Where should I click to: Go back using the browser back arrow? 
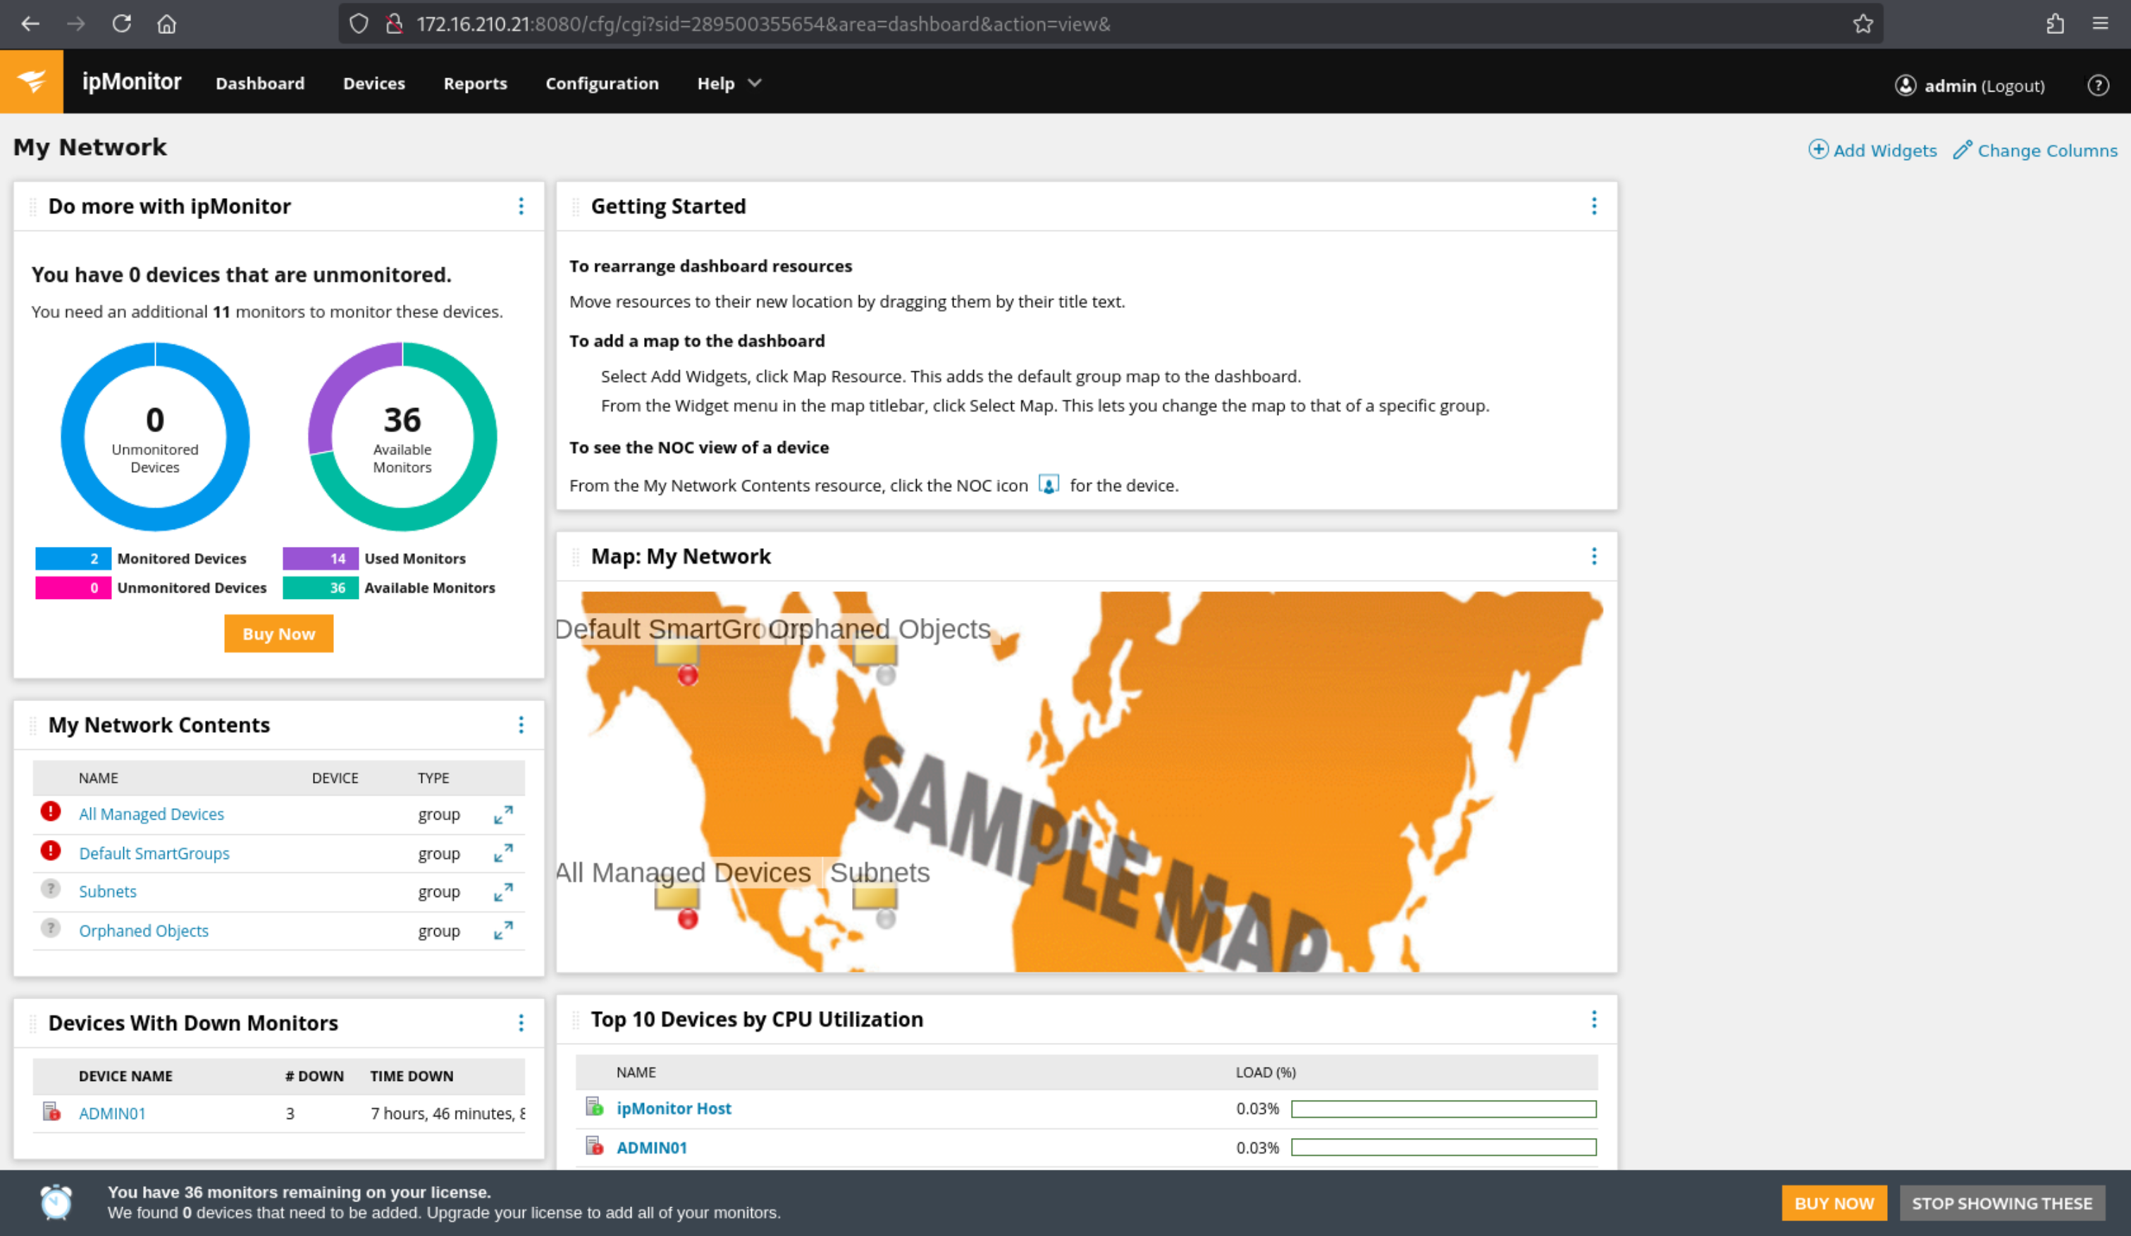[30, 24]
